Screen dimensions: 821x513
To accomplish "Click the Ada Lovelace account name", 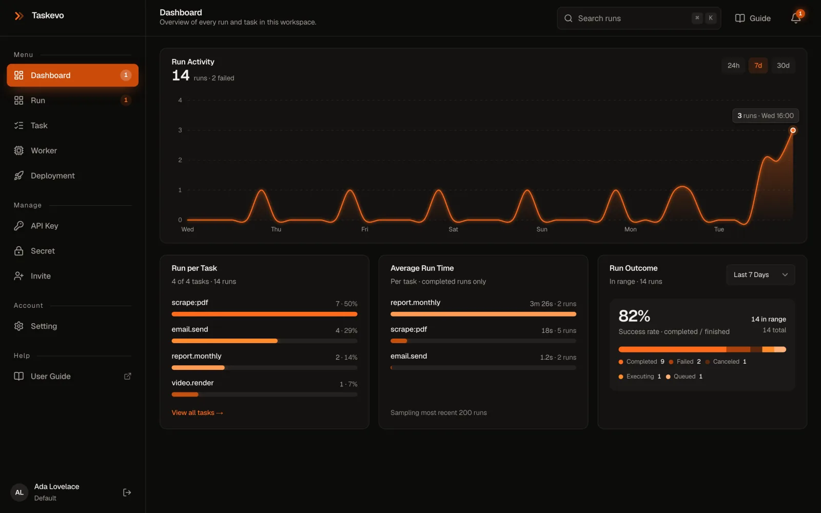I will click(56, 487).
